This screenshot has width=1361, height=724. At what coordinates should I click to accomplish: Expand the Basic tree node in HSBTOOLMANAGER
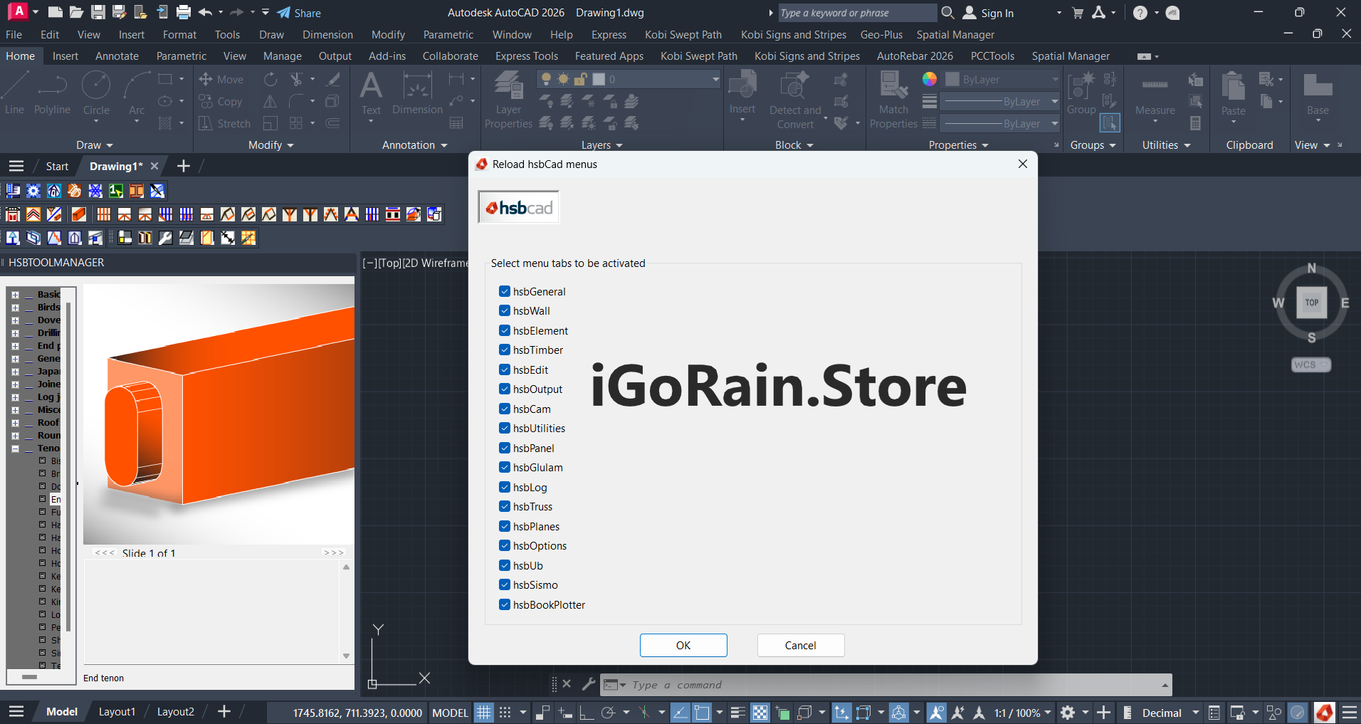[15, 295]
